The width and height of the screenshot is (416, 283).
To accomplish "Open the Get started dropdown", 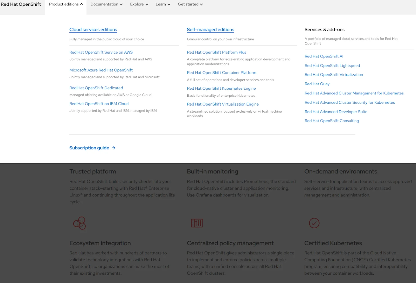I will (x=190, y=4).
